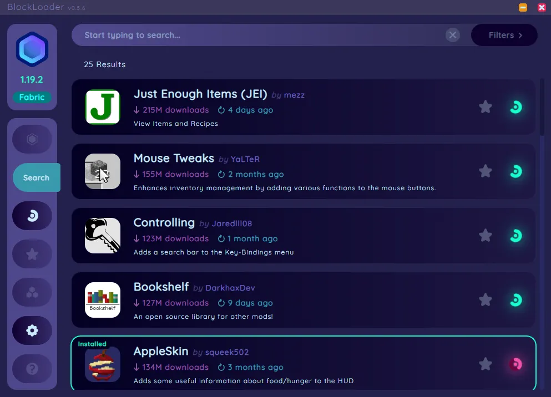Open the settings gear in sidebar
Viewport: 551px width, 397px height.
[32, 330]
